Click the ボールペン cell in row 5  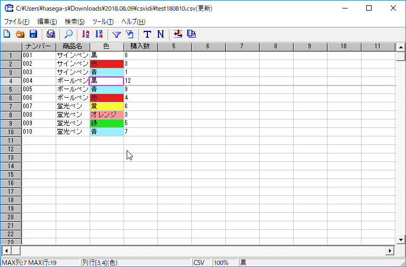point(73,89)
